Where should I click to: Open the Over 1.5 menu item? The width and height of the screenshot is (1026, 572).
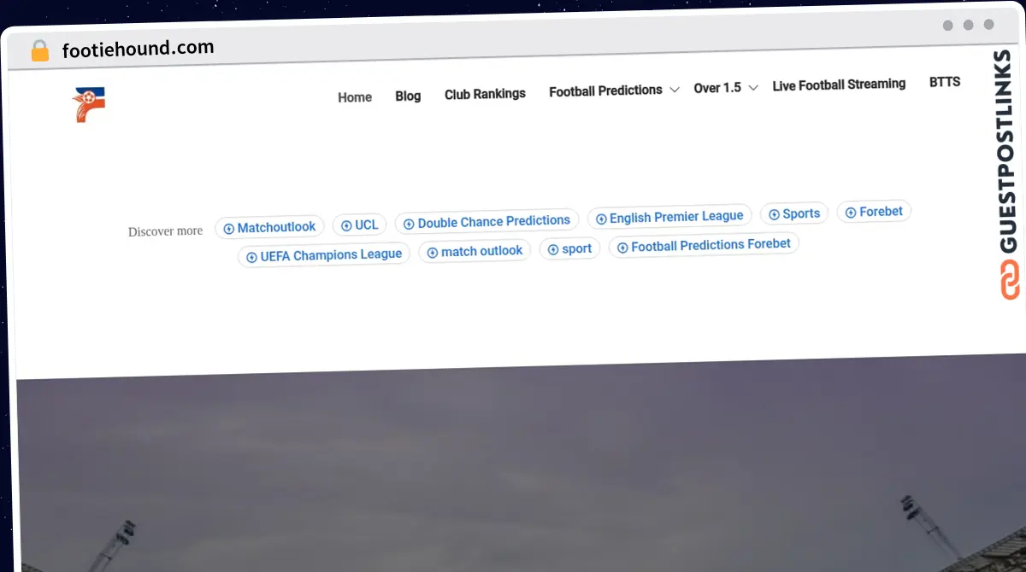pos(717,88)
